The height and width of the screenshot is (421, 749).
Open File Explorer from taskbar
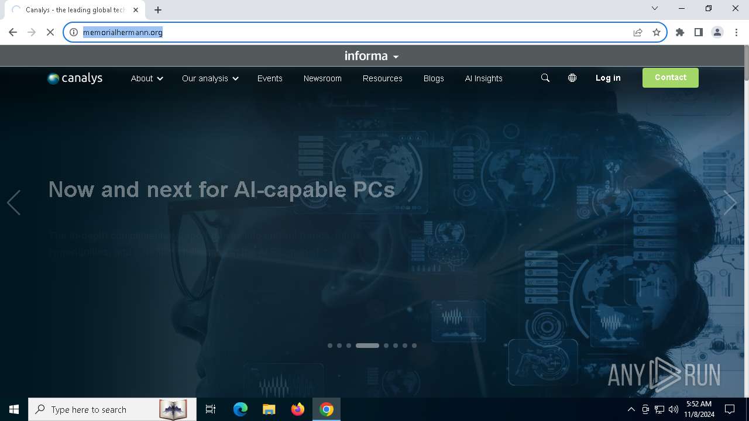coord(269,409)
